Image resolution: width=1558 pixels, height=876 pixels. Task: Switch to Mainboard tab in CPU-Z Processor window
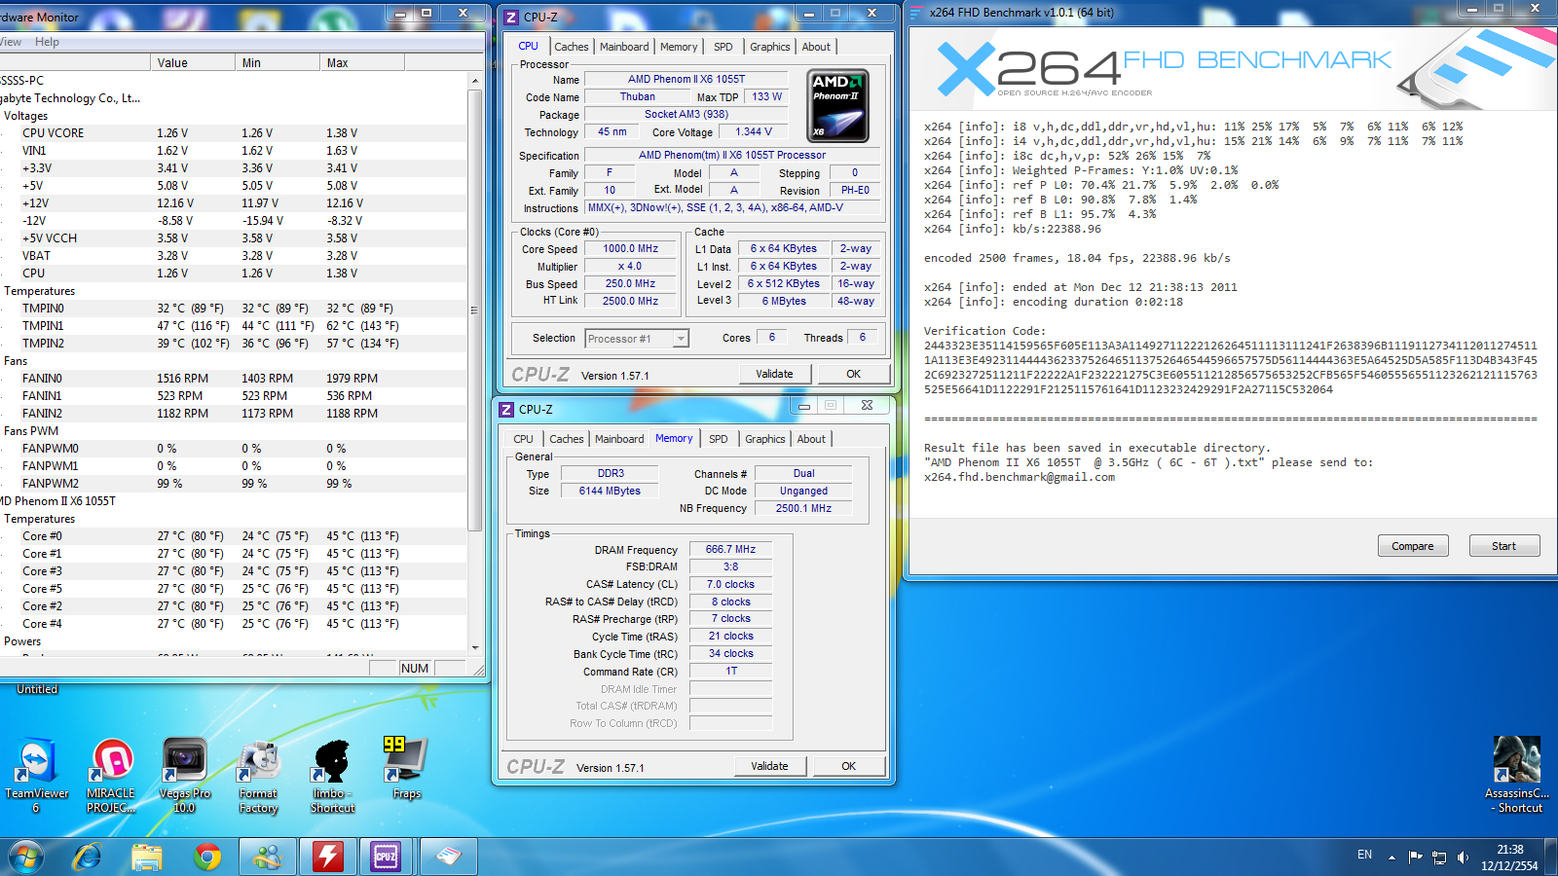624,47
